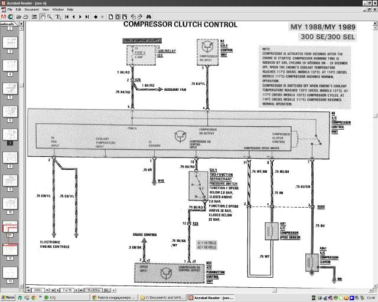378x302 pixels.
Task: Open the Document menu
Action: 31,9
